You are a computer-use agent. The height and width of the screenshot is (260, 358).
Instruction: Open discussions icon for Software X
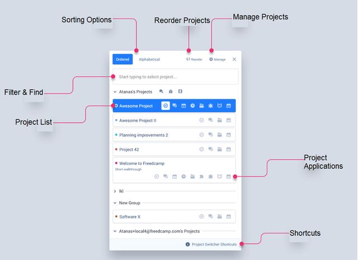[210, 216]
